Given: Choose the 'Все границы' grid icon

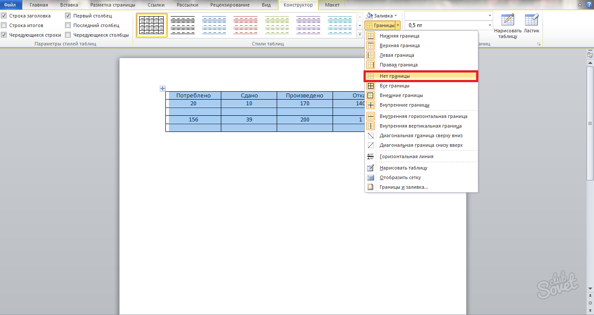Looking at the screenshot, I should pyautogui.click(x=371, y=86).
